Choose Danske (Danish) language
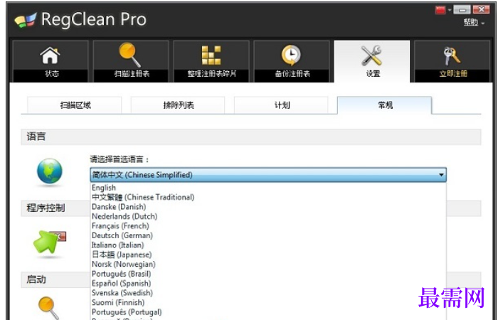 268,207
